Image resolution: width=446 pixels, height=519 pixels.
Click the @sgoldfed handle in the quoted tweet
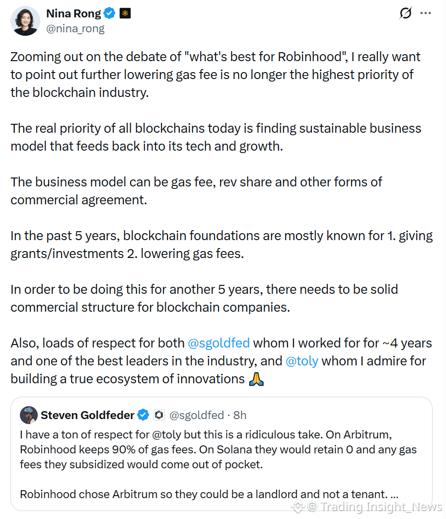[197, 415]
